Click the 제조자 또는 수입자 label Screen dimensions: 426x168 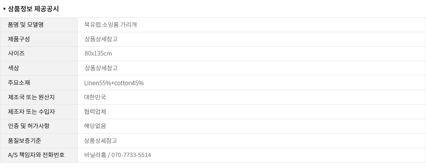(32, 112)
